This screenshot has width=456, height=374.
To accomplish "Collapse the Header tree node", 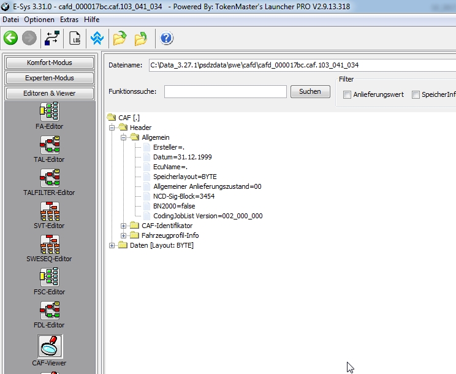I will pos(112,128).
